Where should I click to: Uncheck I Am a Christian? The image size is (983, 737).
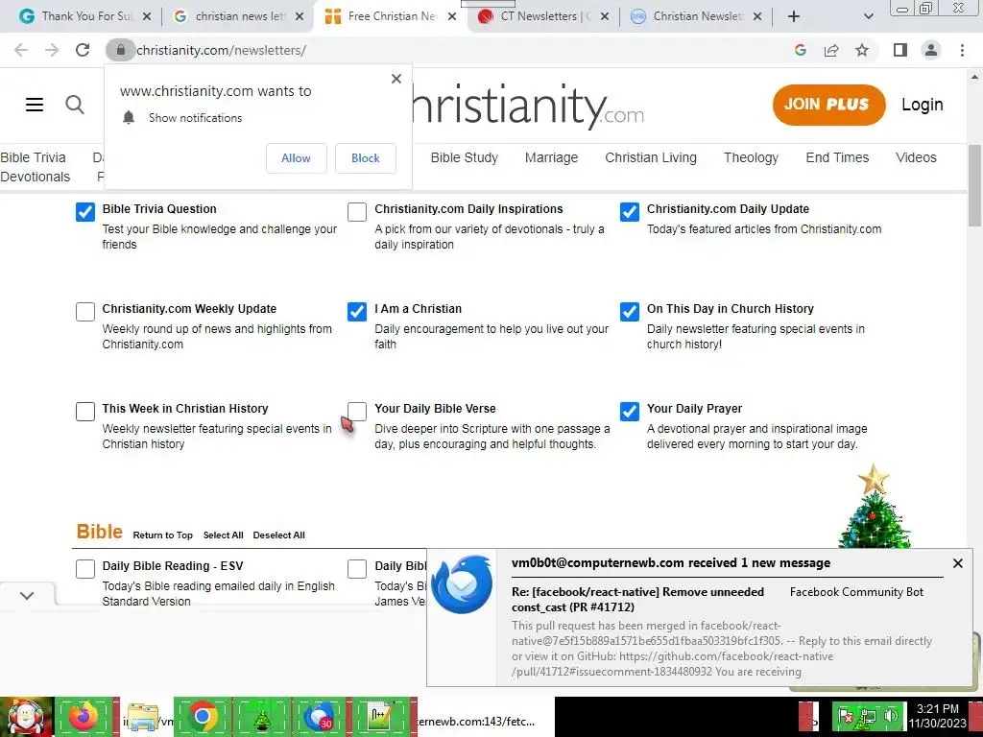pos(357,312)
